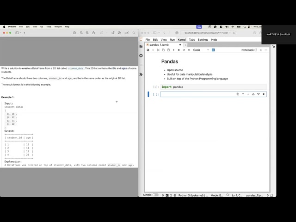Open the Preview markup toolbar icon

[x=119, y=33]
